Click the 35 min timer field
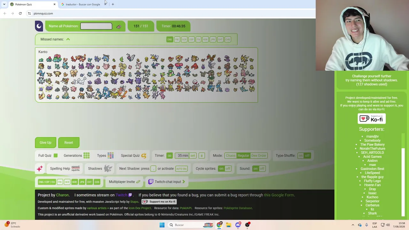 coord(183,156)
